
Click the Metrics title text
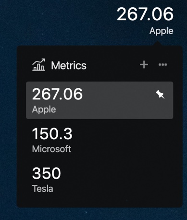pyautogui.click(x=69, y=65)
